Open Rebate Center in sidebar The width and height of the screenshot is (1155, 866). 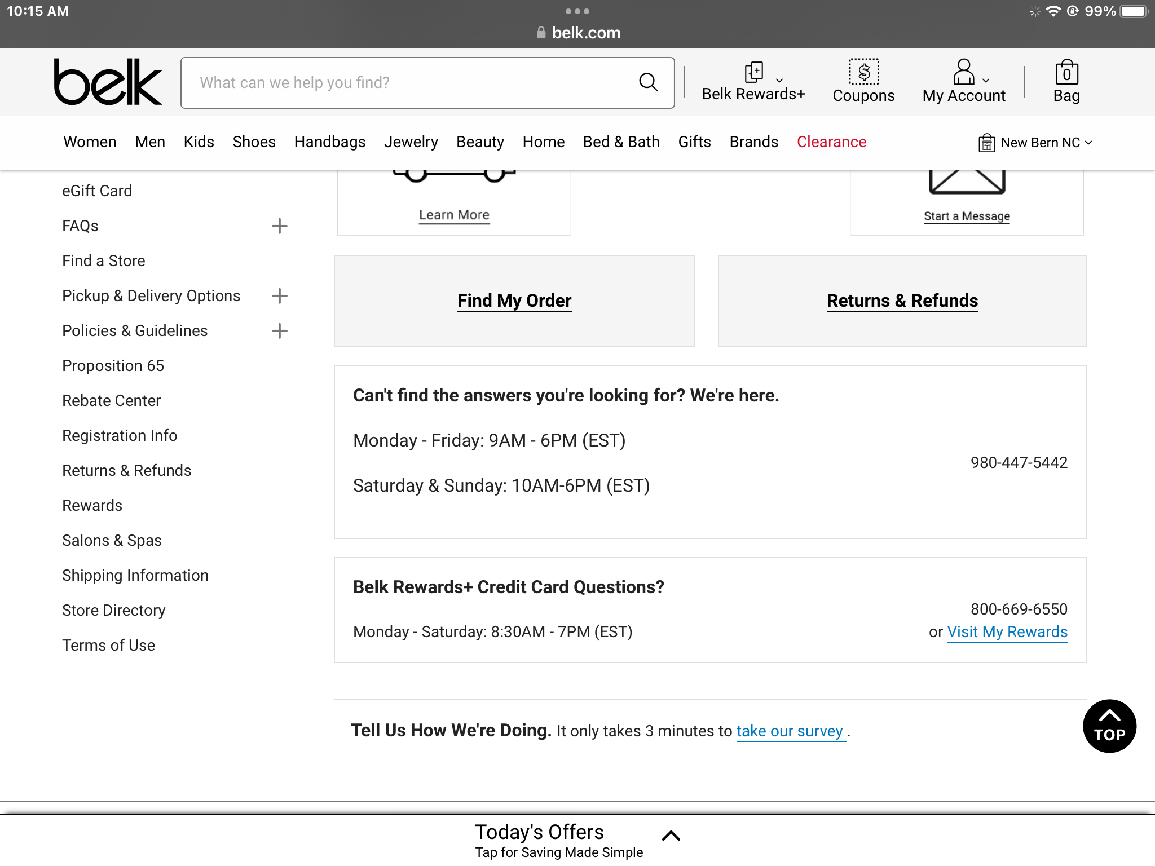click(x=112, y=401)
